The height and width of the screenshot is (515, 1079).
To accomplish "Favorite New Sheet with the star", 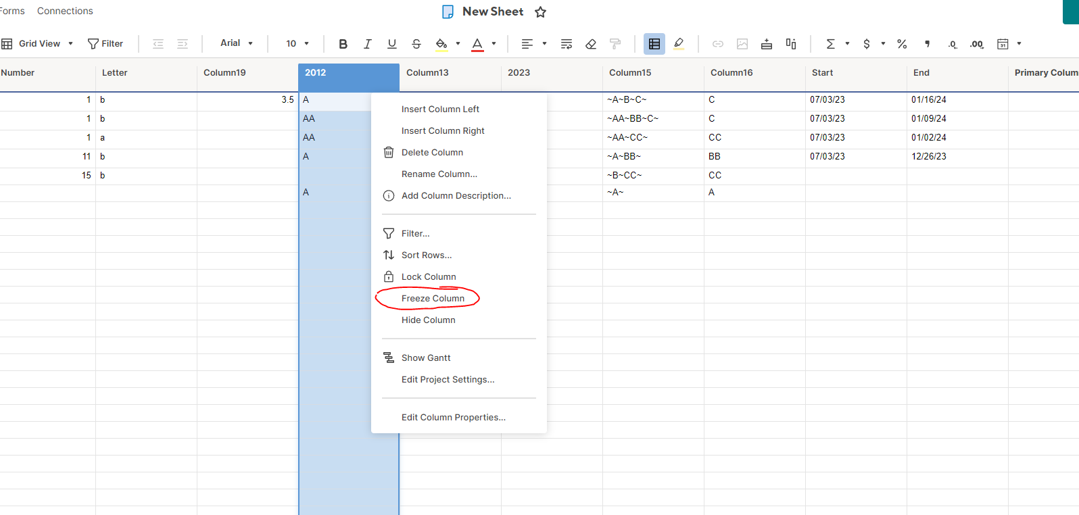I will pyautogui.click(x=540, y=11).
